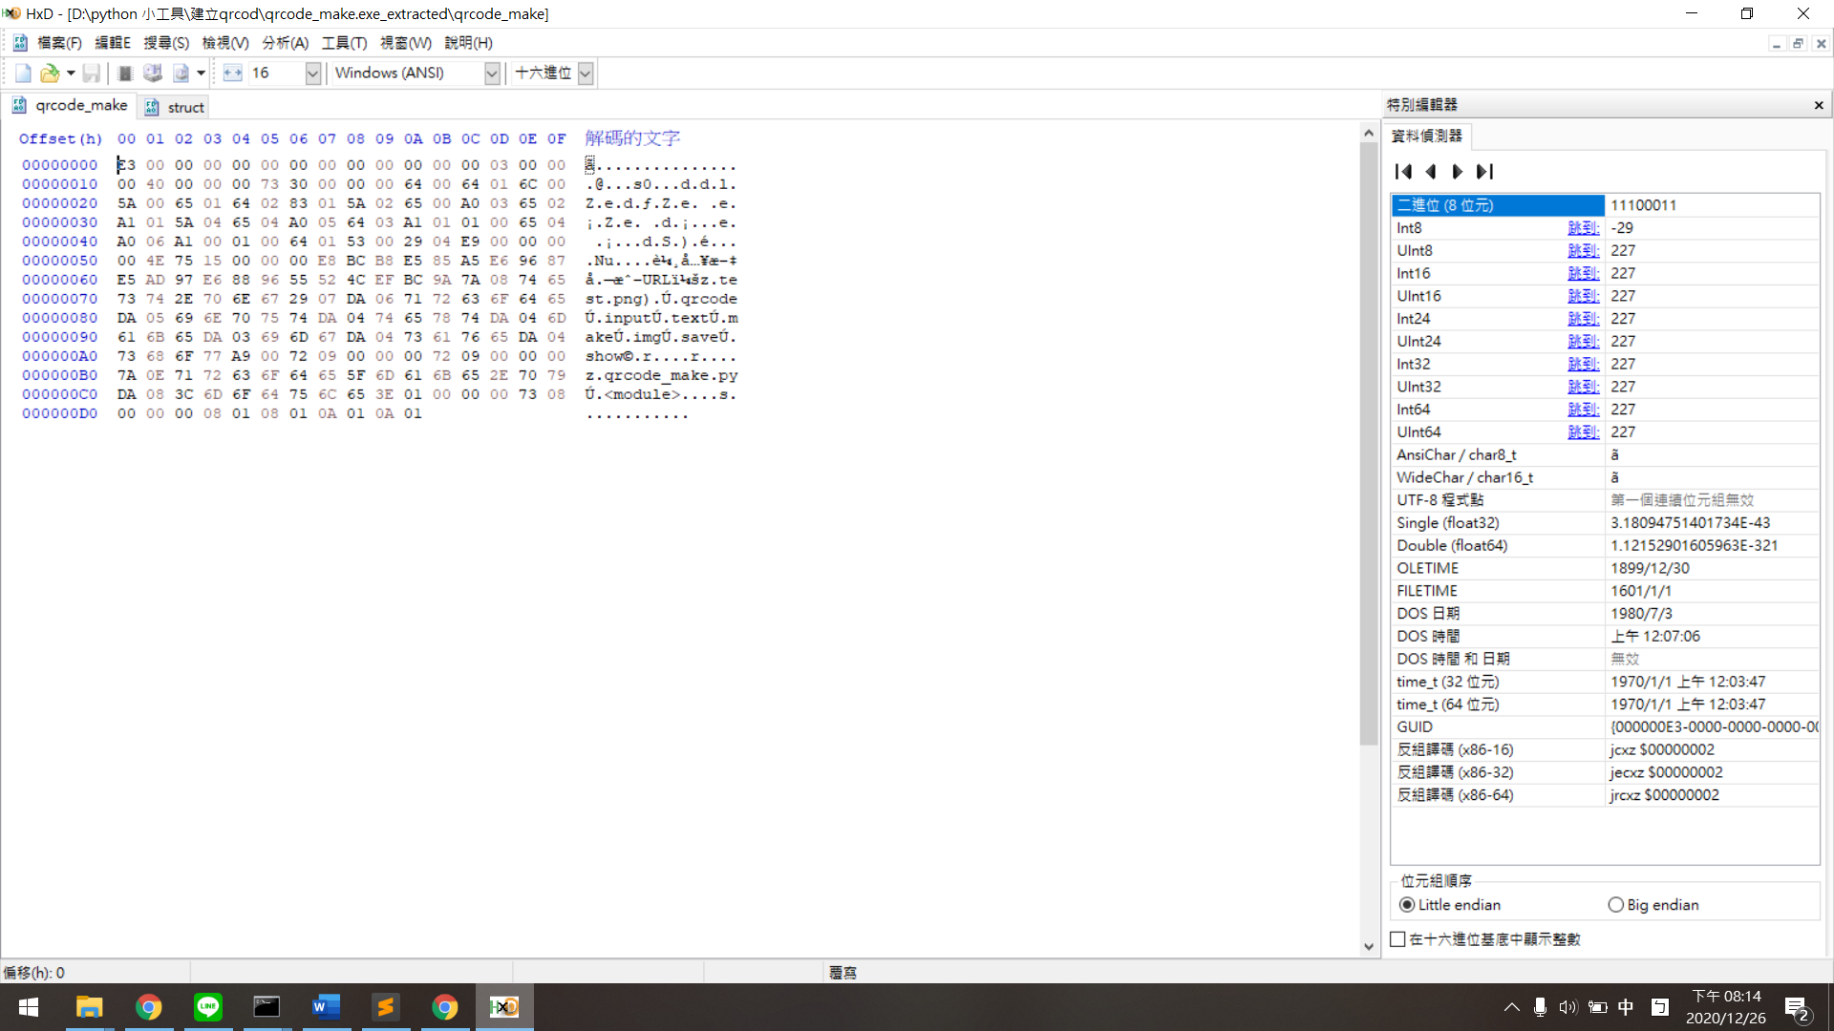
Task: Jump to first byte in data inspector
Action: click(1403, 172)
